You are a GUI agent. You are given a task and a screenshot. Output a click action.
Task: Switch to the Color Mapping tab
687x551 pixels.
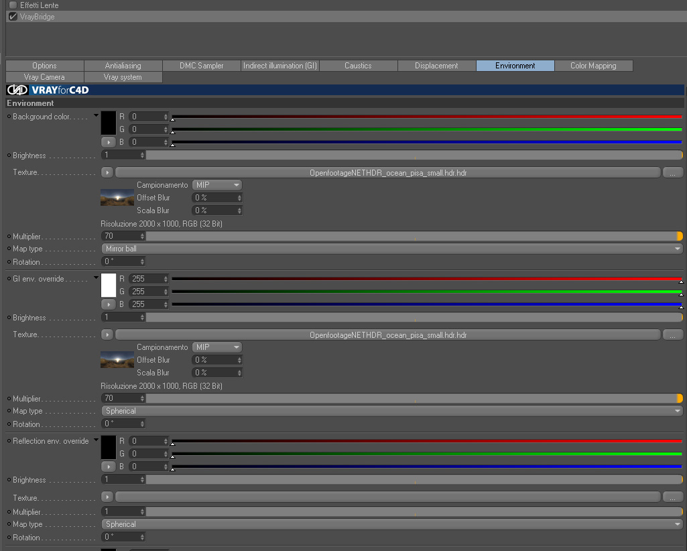[593, 66]
